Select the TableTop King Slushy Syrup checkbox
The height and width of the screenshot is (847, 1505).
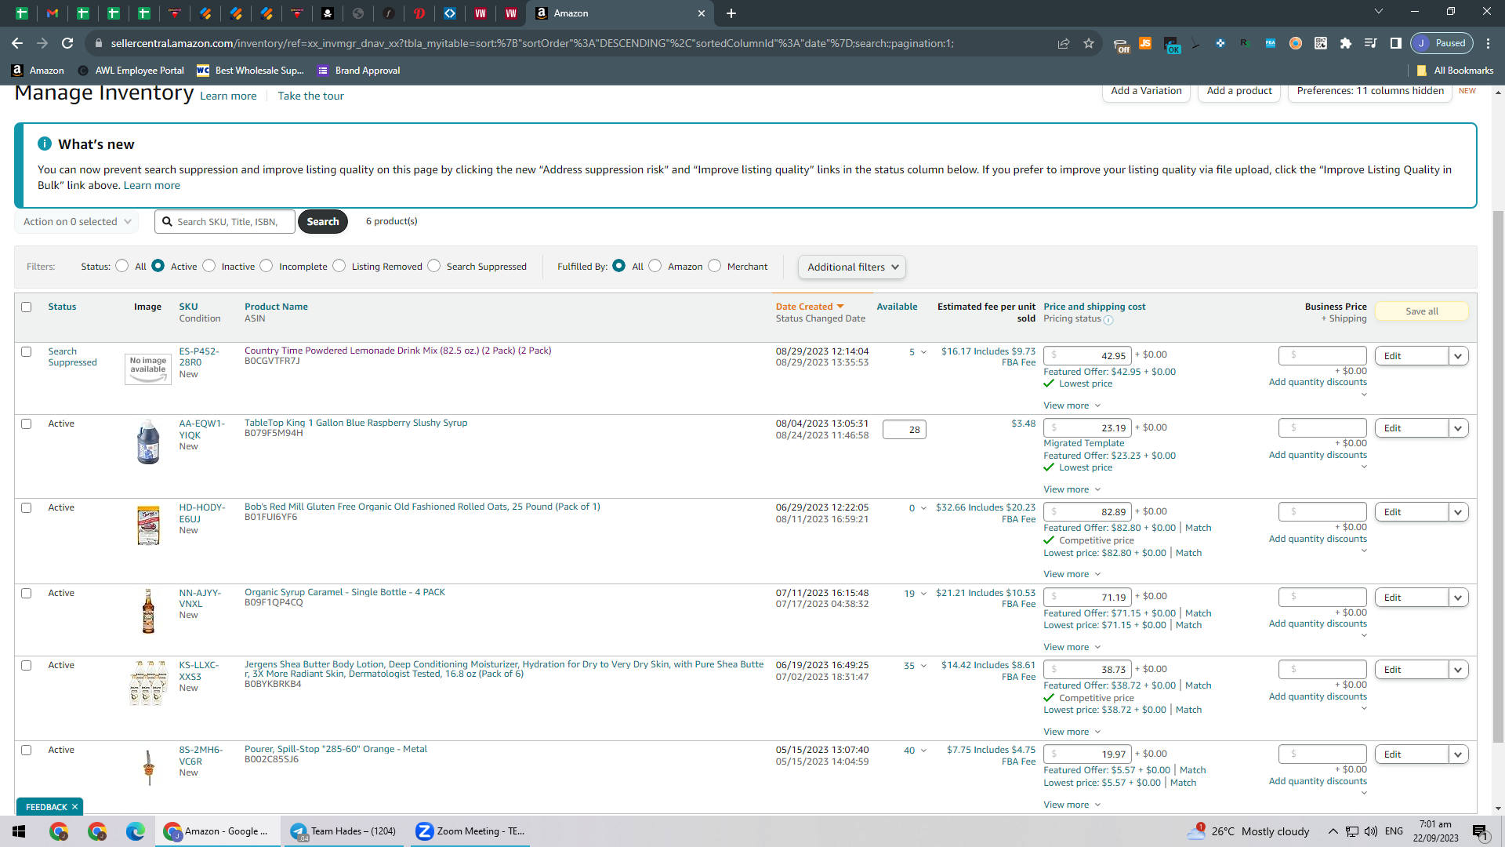(27, 423)
